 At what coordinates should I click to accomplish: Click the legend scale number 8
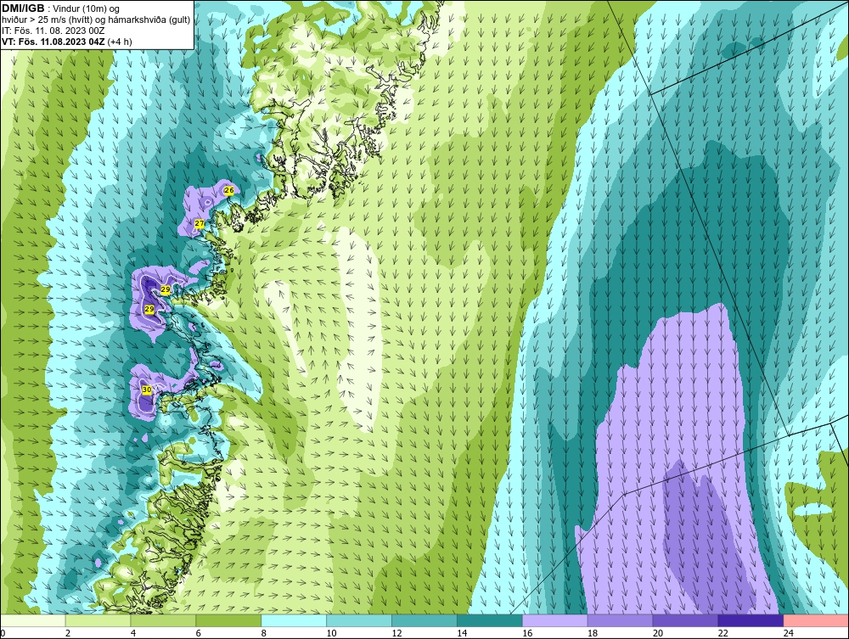click(264, 633)
